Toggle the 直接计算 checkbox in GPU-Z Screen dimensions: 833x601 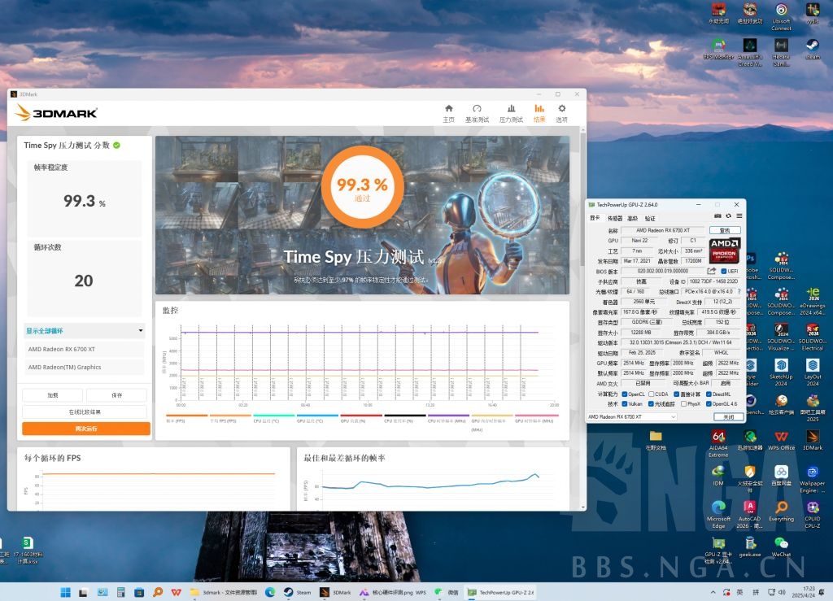(676, 394)
